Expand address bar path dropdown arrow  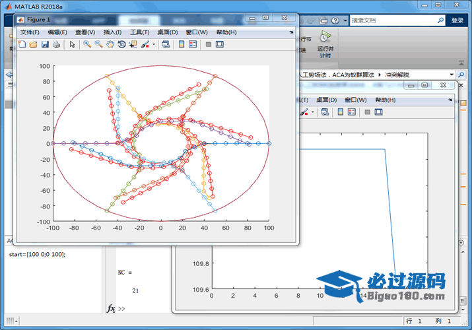[452, 75]
